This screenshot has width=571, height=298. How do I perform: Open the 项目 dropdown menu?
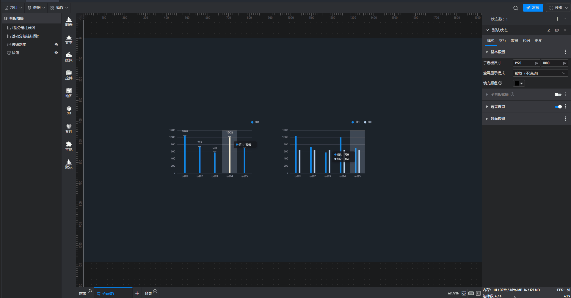click(x=13, y=8)
